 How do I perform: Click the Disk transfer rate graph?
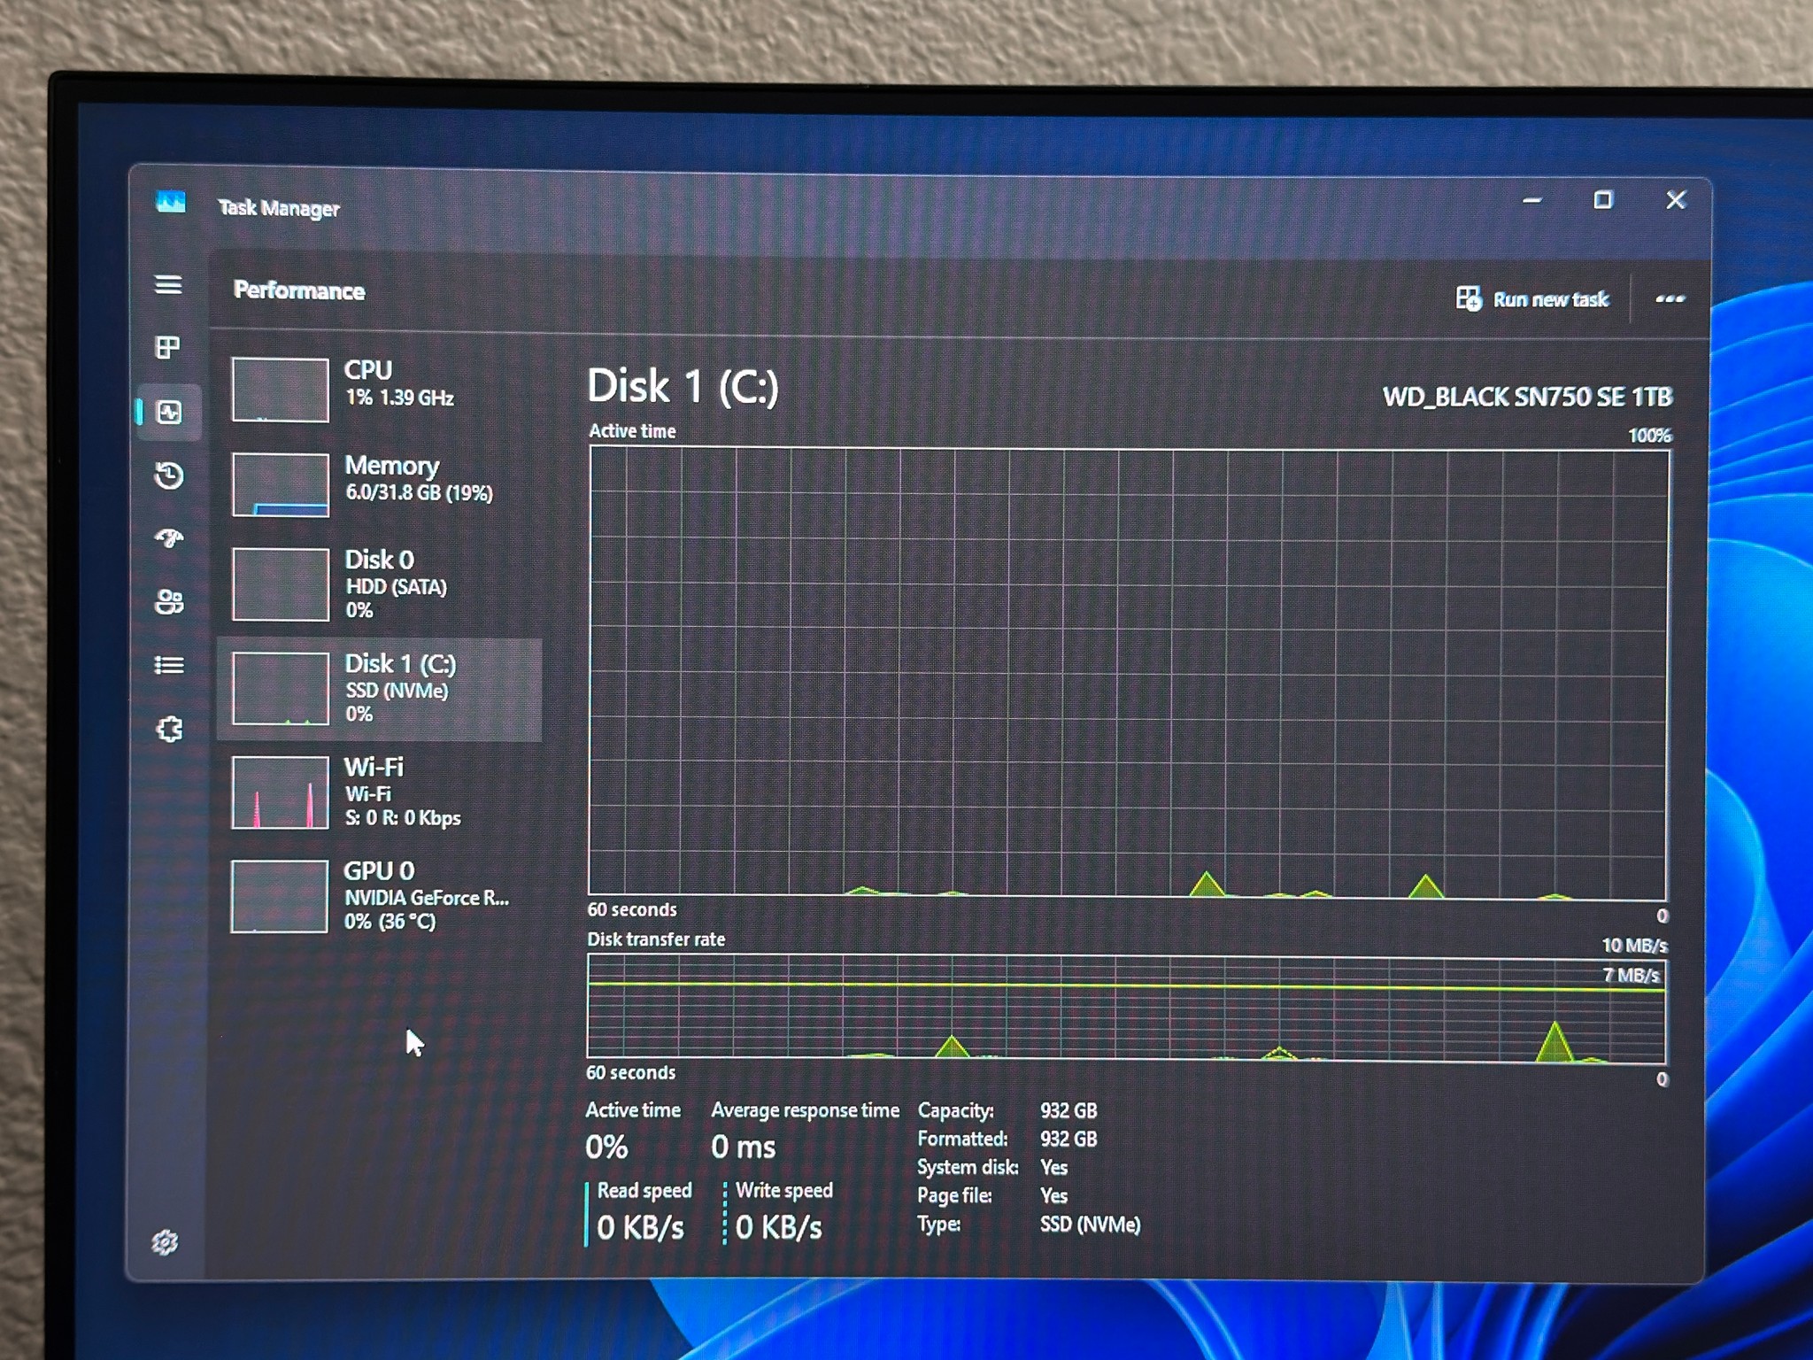click(1126, 1008)
